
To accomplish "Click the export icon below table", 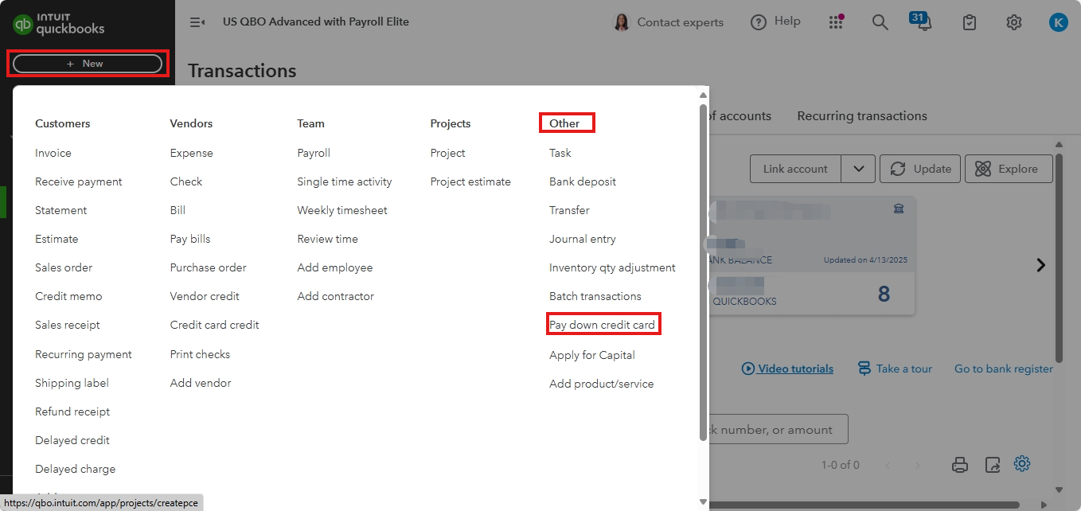I will (992, 464).
